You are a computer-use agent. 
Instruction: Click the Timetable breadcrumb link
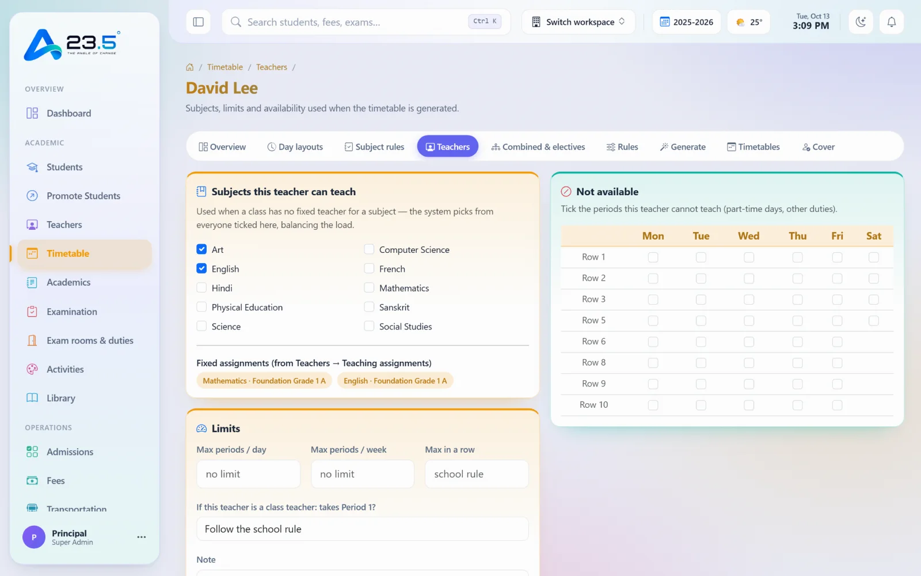click(x=225, y=67)
